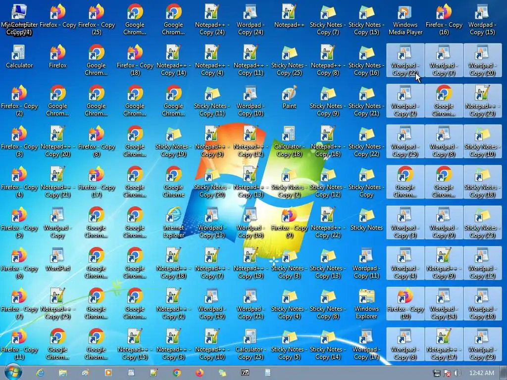Select Wordpad - Copy (11) icon

(366, 264)
